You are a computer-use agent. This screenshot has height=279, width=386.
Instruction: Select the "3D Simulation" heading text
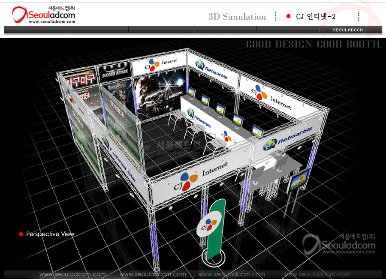[x=237, y=17]
